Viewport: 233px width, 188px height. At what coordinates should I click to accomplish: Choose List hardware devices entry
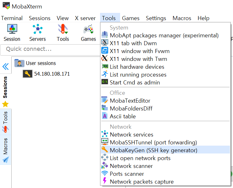pyautogui.click(x=165, y=67)
